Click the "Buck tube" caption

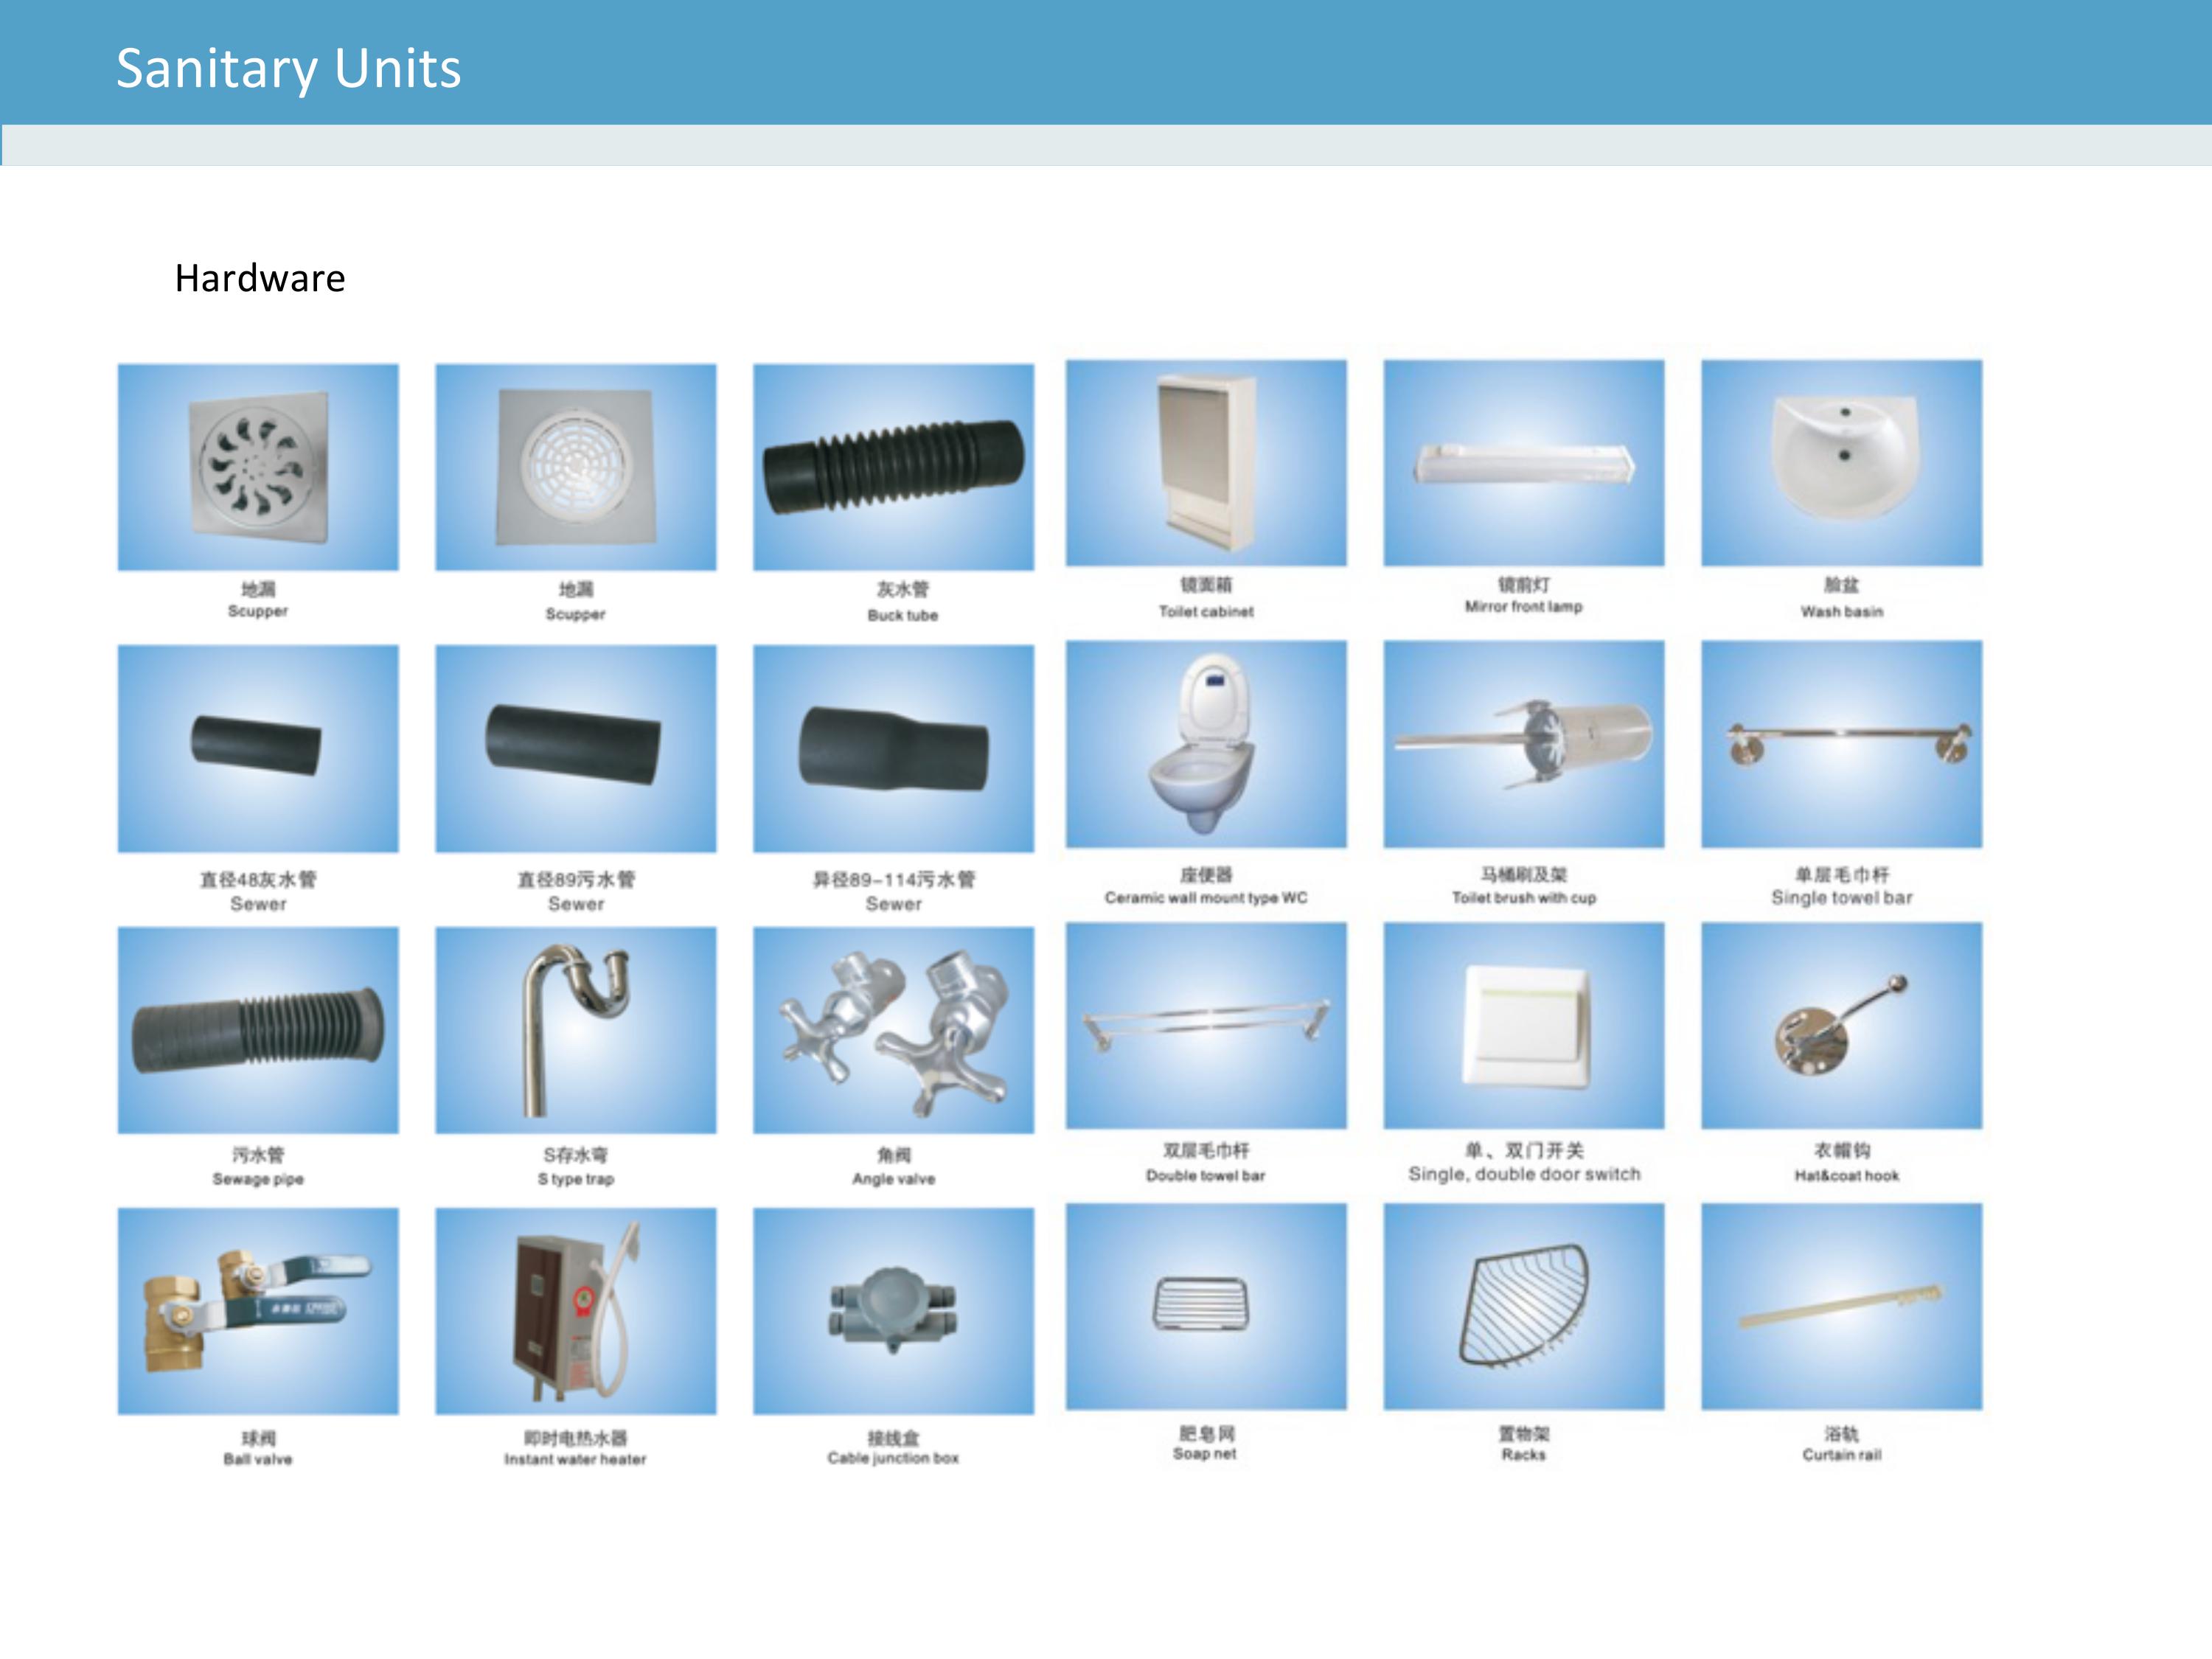click(x=903, y=616)
